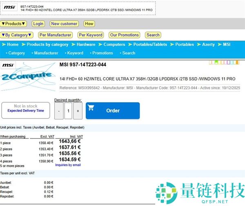This screenshot has height=206, width=245.
Task: Click the blue Order button
Action: (x=113, y=111)
